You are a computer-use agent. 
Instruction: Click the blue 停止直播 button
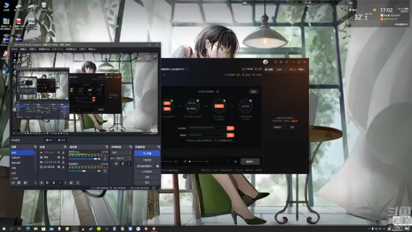147,153
